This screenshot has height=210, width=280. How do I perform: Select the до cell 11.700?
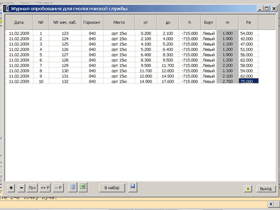[168, 65]
